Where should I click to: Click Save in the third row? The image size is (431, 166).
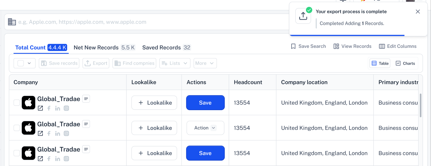tap(205, 153)
